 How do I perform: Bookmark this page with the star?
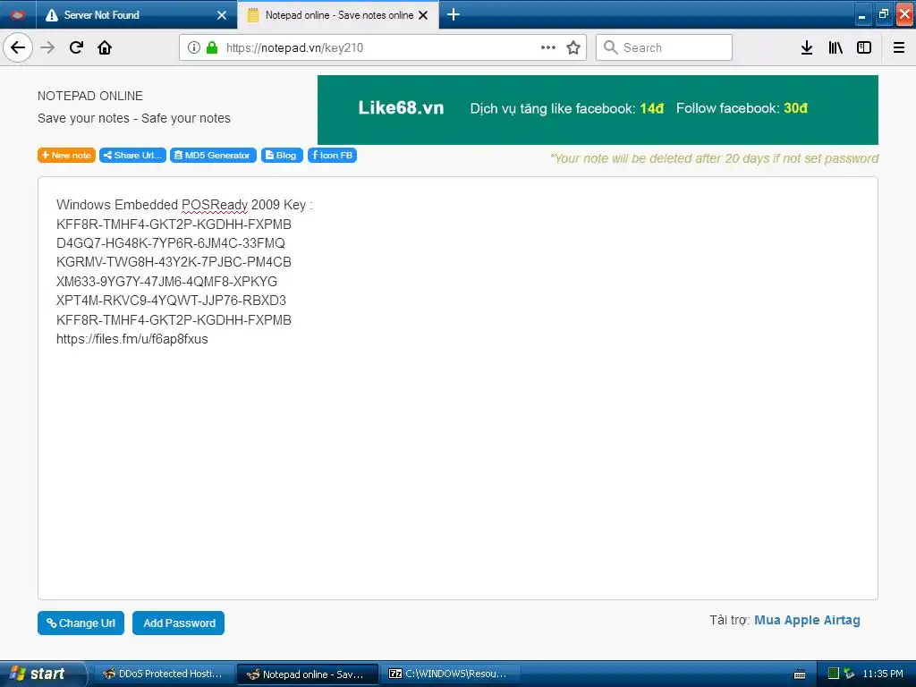(x=573, y=47)
